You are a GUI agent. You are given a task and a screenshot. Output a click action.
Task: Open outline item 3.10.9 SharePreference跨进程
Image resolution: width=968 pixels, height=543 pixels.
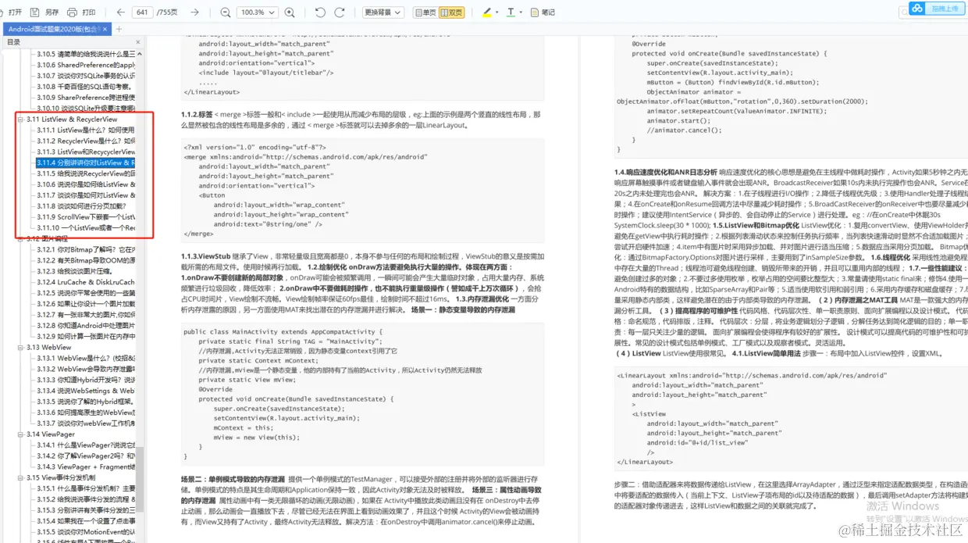[85, 98]
